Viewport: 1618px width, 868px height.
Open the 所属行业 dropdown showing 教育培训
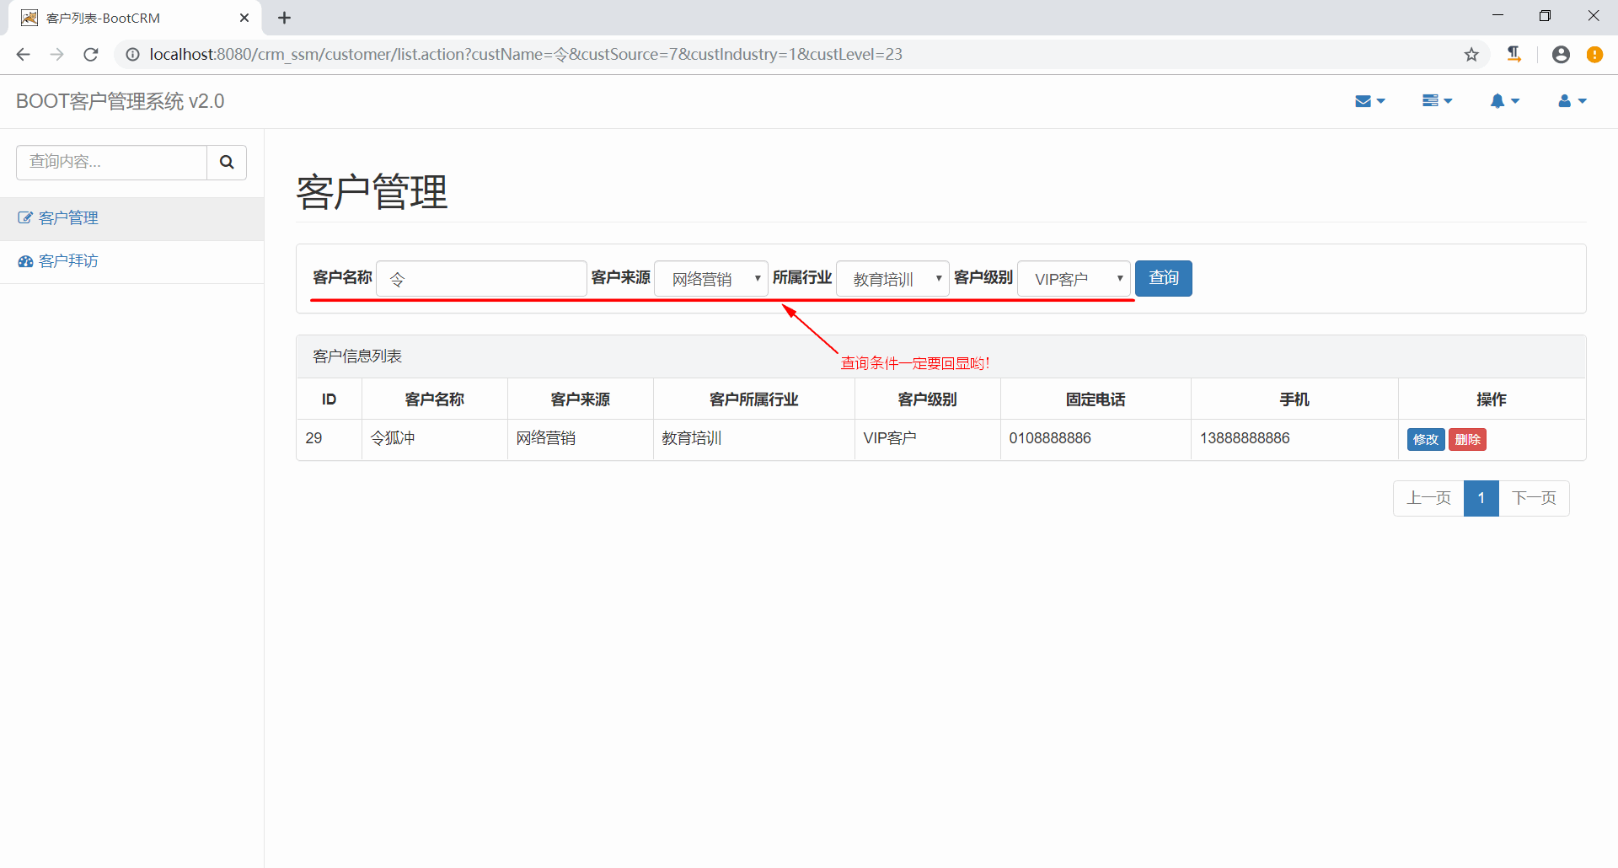pos(892,278)
